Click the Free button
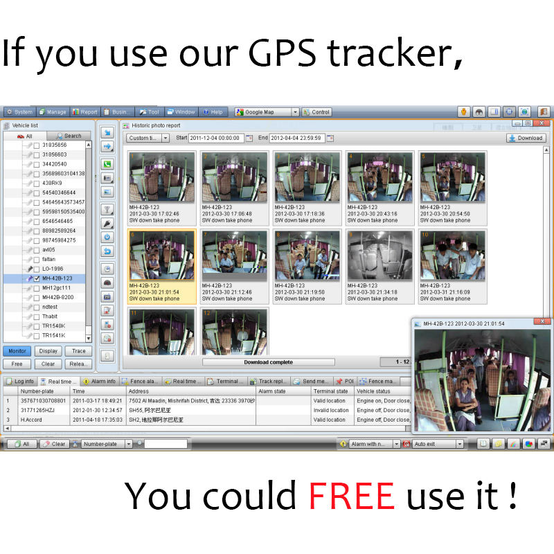Screen dimensions: 554x554 [x=17, y=364]
